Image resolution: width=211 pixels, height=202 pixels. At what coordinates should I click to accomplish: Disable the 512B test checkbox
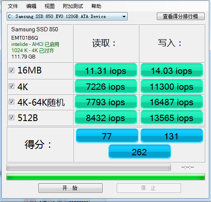click(11, 118)
